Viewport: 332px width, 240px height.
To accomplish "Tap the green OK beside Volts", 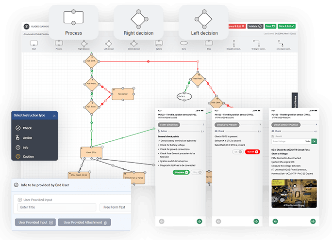I will tap(314, 141).
